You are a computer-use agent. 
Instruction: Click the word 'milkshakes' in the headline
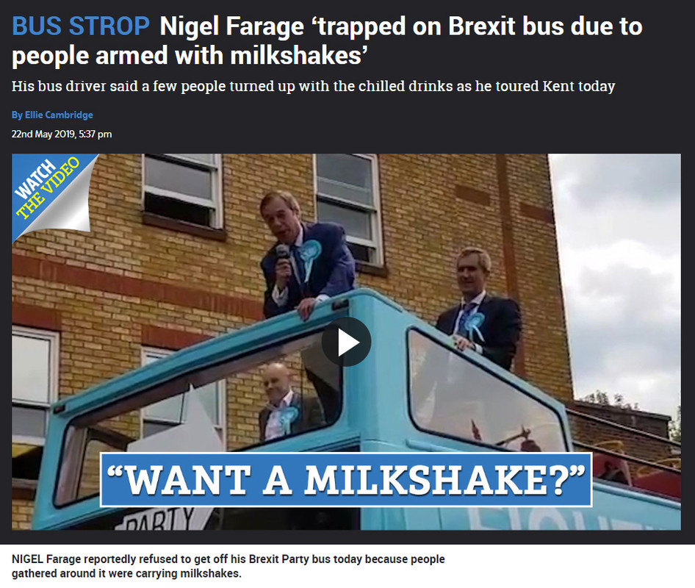click(296, 55)
